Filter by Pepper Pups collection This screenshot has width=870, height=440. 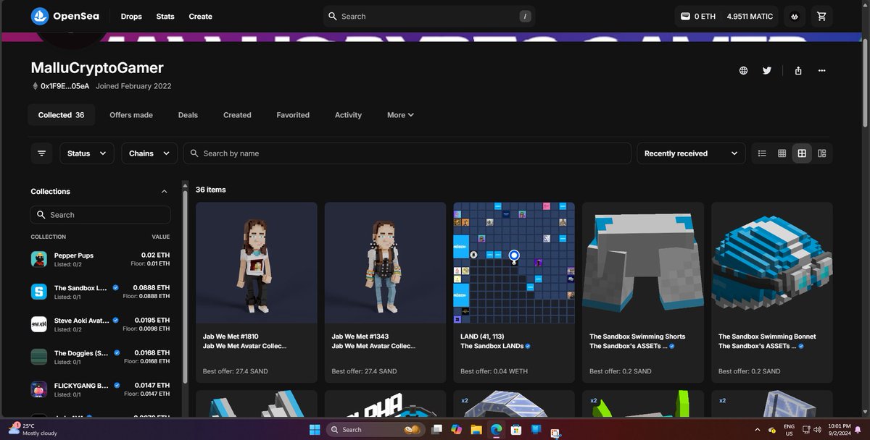[101, 259]
